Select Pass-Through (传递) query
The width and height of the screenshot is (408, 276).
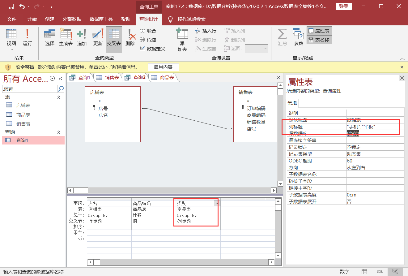point(148,40)
